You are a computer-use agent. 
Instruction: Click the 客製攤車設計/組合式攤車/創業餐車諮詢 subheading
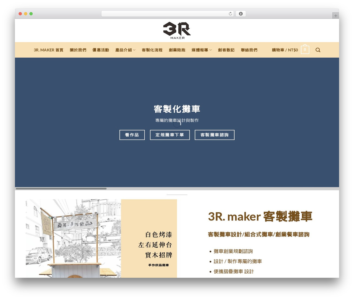(259, 234)
